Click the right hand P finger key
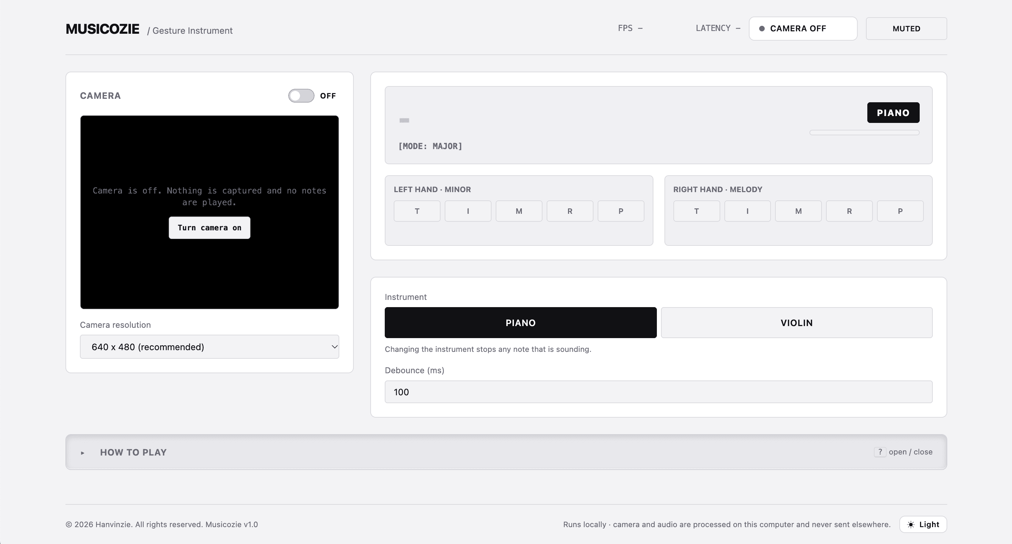The height and width of the screenshot is (544, 1012). [x=900, y=211]
